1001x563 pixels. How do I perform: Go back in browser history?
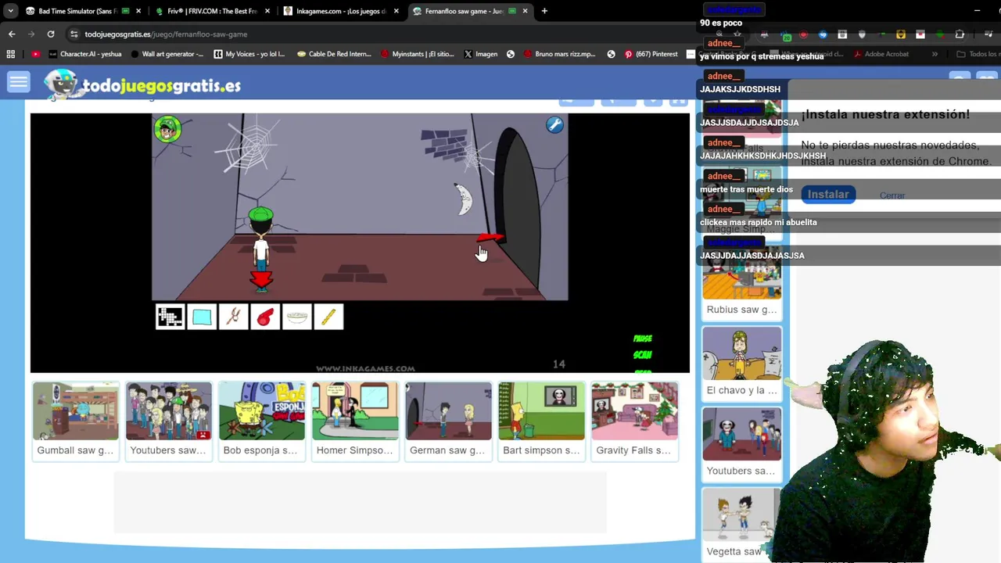[12, 34]
